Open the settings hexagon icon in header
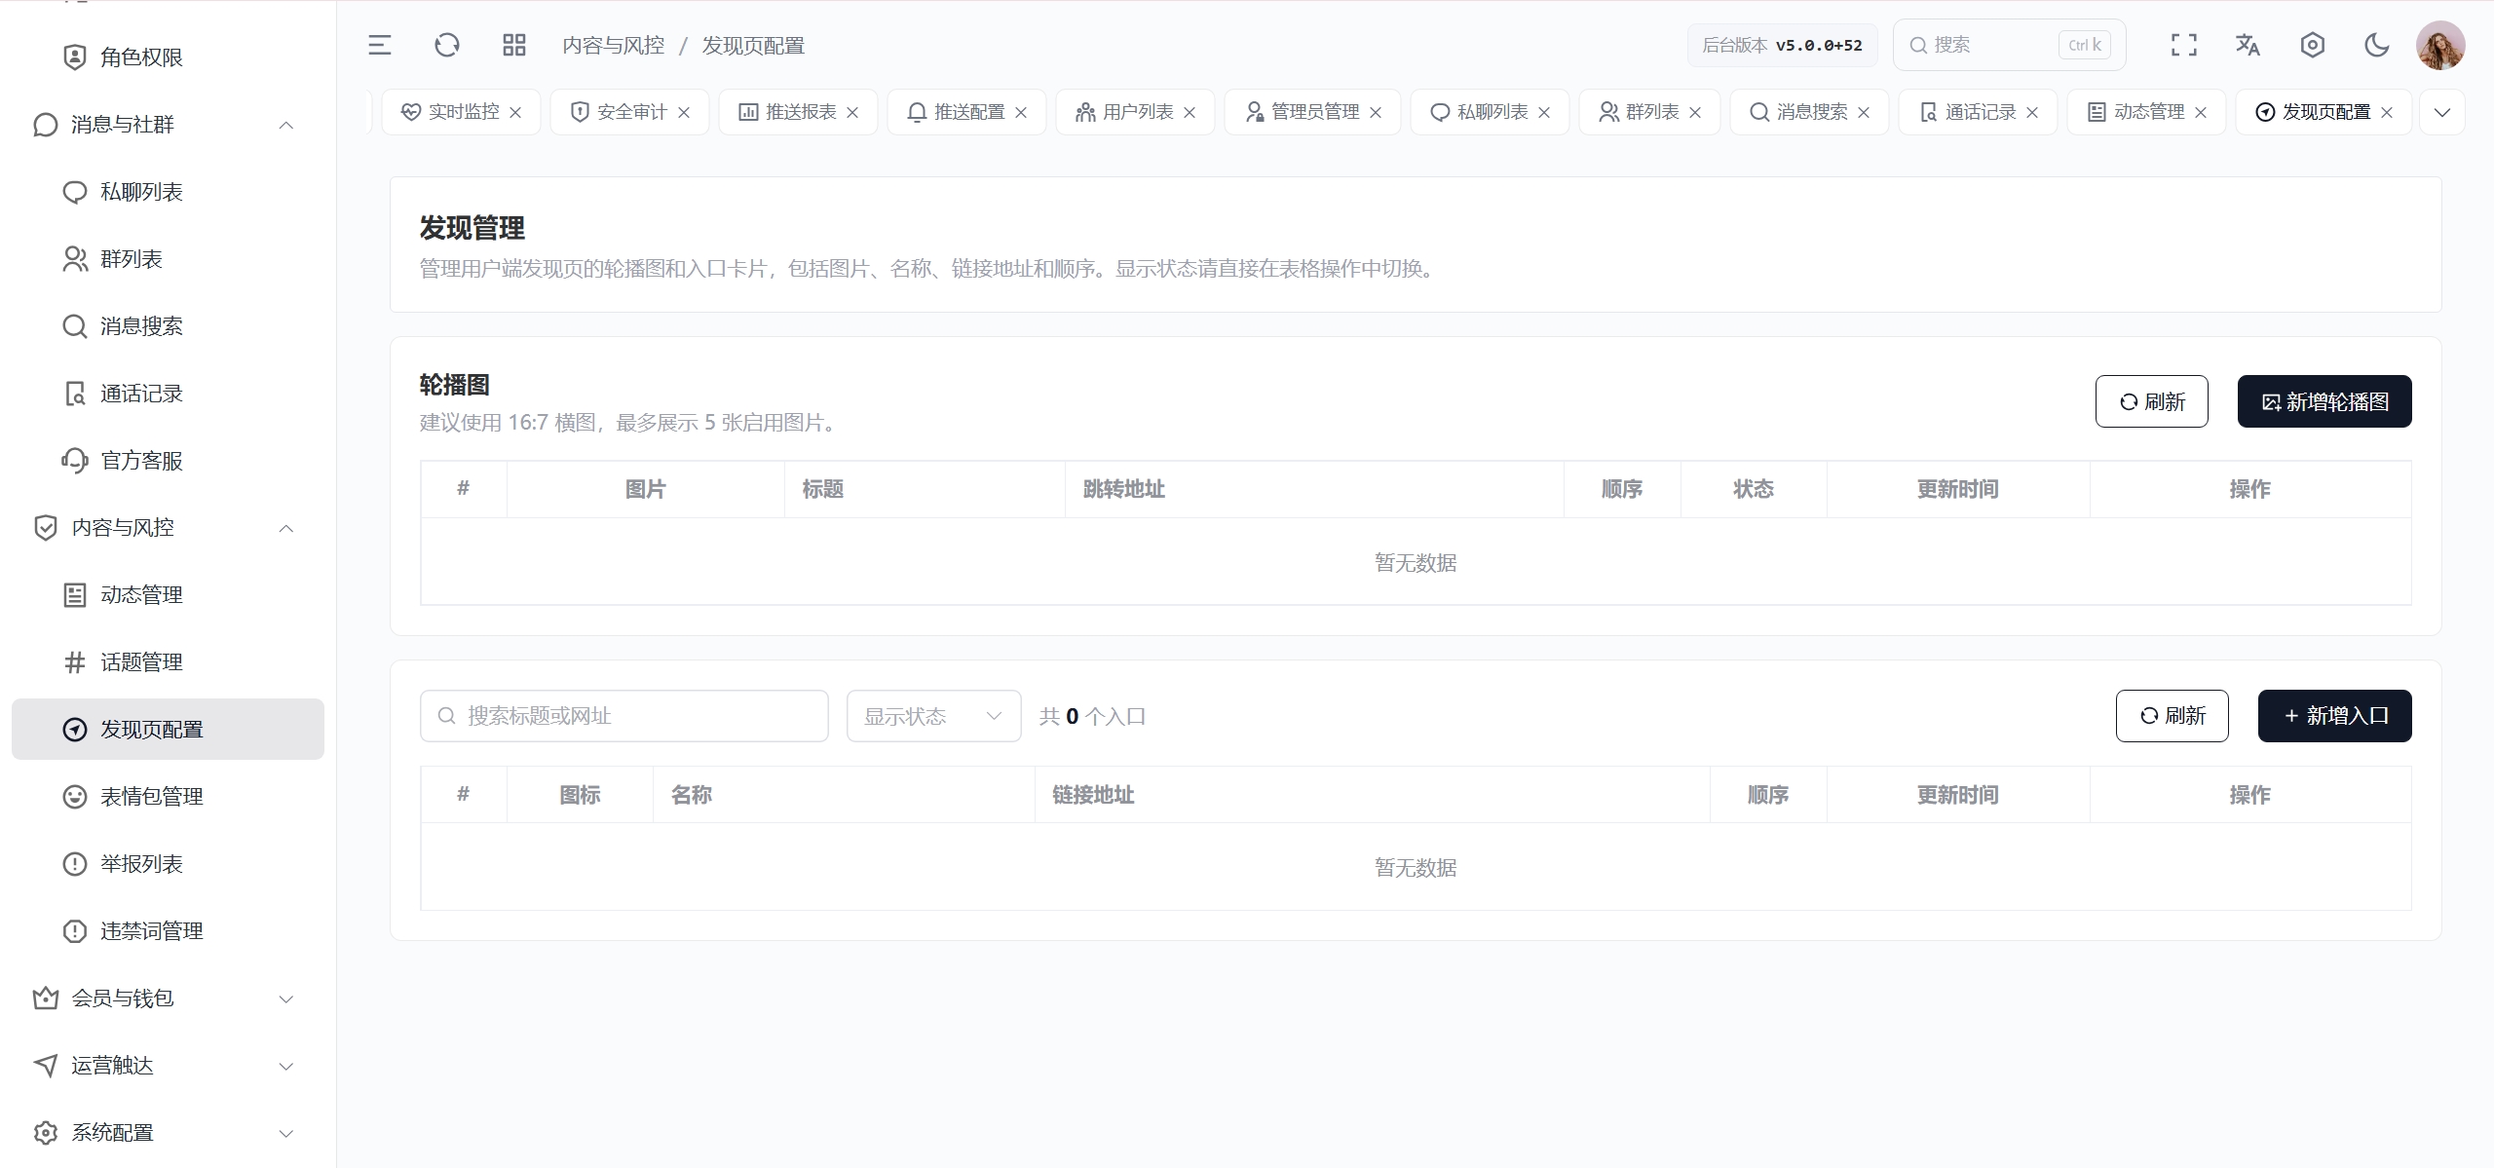 pos(2313,45)
